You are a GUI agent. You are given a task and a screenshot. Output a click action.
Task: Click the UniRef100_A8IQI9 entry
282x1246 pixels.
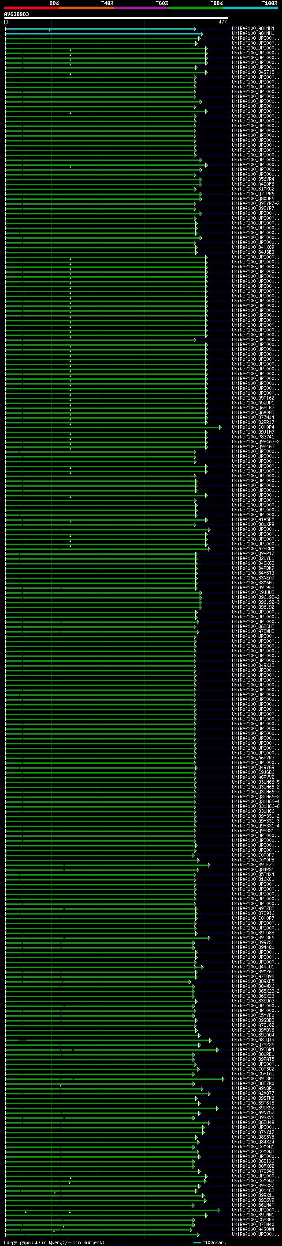point(253,1040)
